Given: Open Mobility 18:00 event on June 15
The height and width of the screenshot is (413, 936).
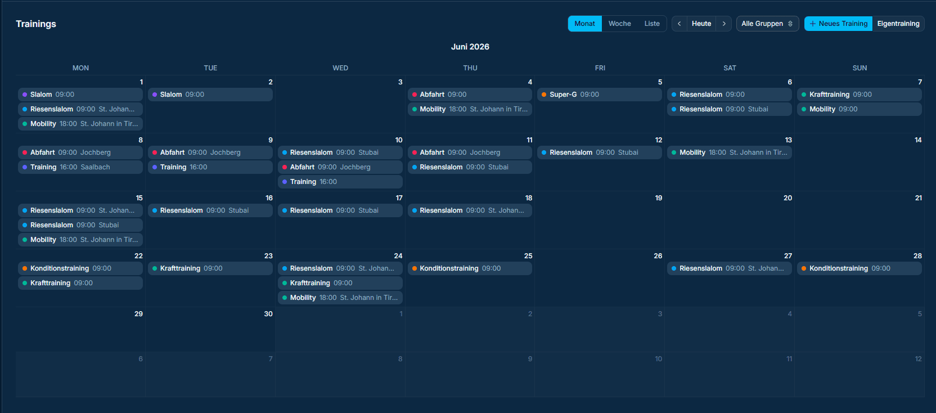Looking at the screenshot, I should click(80, 240).
